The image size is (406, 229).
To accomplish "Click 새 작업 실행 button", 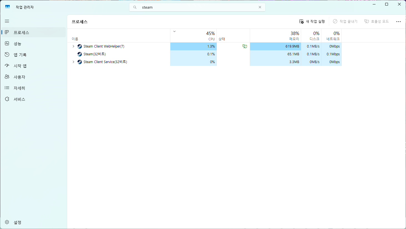I will point(312,21).
